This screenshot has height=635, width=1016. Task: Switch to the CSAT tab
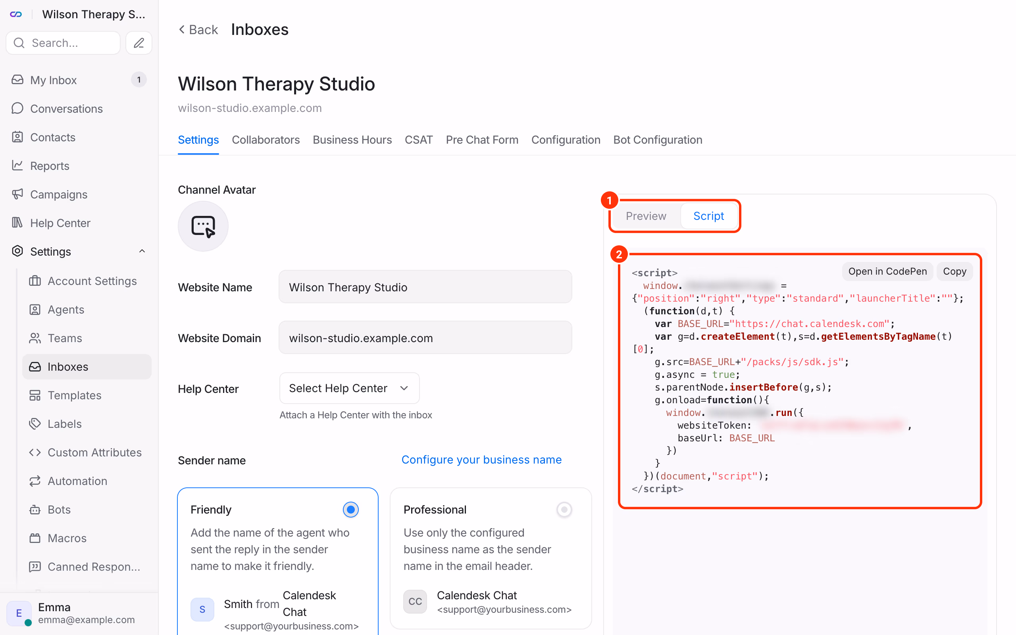(419, 140)
